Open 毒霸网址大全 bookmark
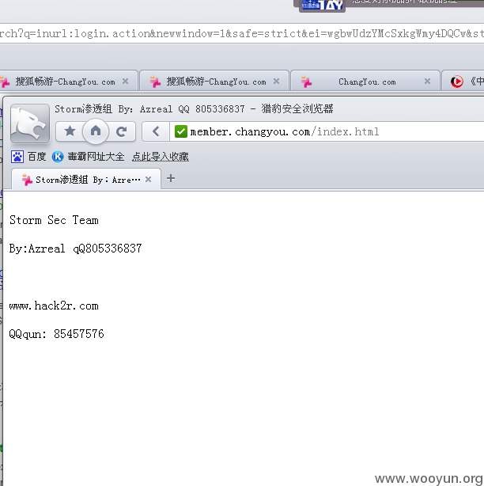 [x=96, y=157]
